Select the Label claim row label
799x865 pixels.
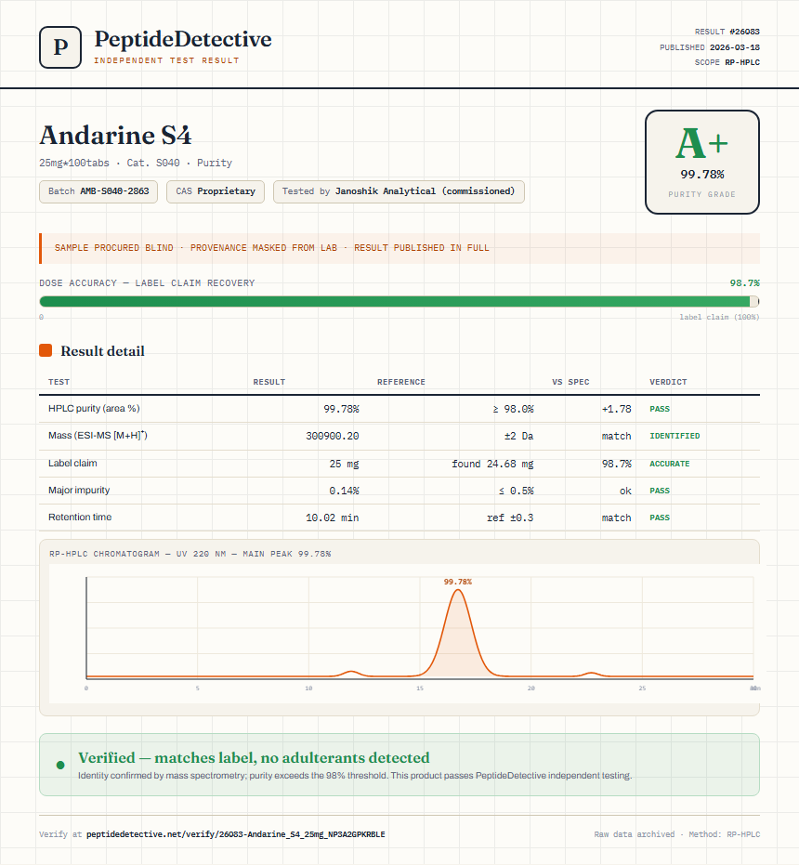(72, 463)
